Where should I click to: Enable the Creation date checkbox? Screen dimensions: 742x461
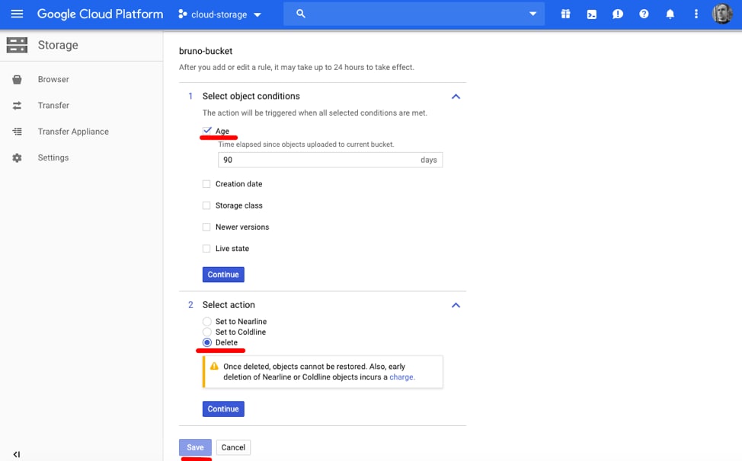coord(206,184)
